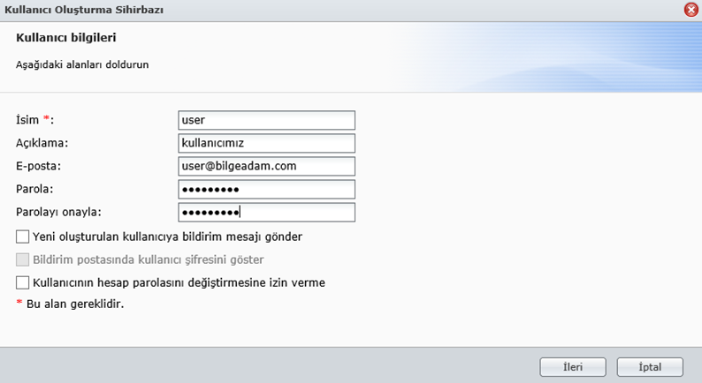Focus the Açıklama text box with kullanıcımız
This screenshot has width=702, height=383.
click(266, 143)
